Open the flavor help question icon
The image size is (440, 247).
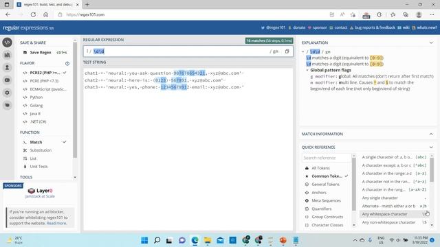point(67,64)
